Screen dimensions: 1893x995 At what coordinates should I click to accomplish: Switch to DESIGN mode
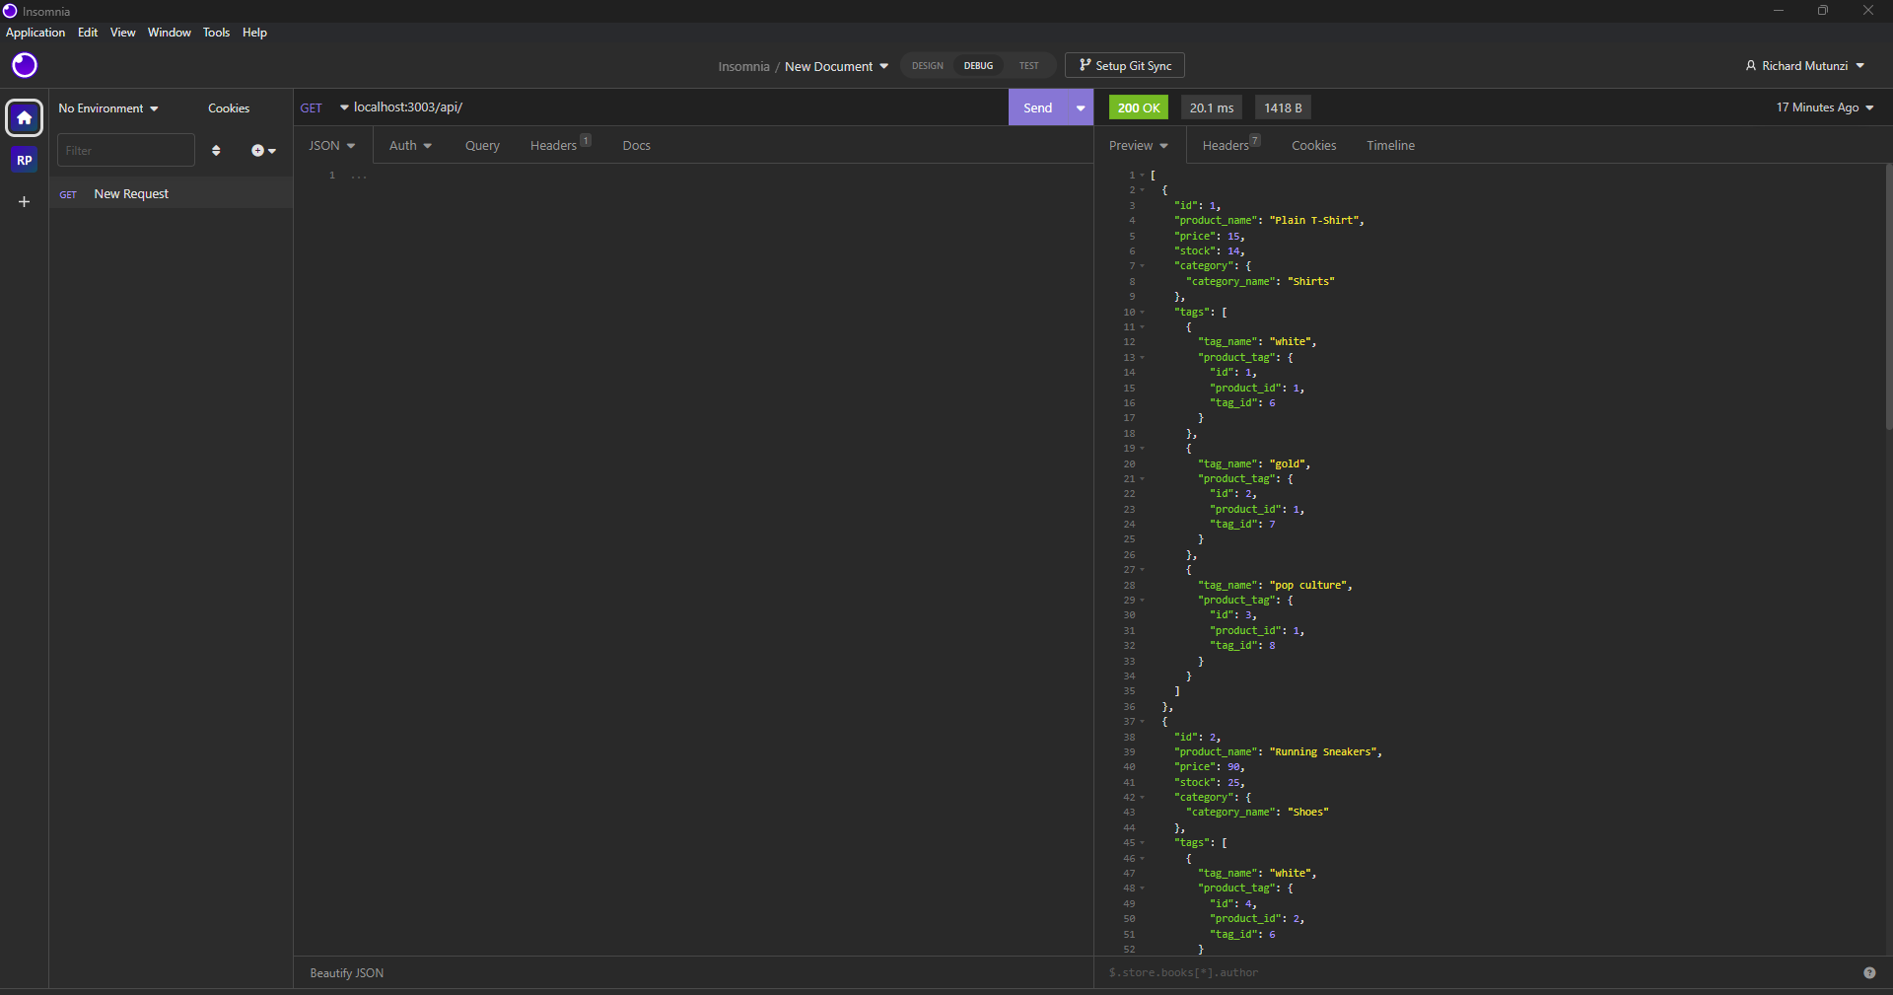[926, 65]
